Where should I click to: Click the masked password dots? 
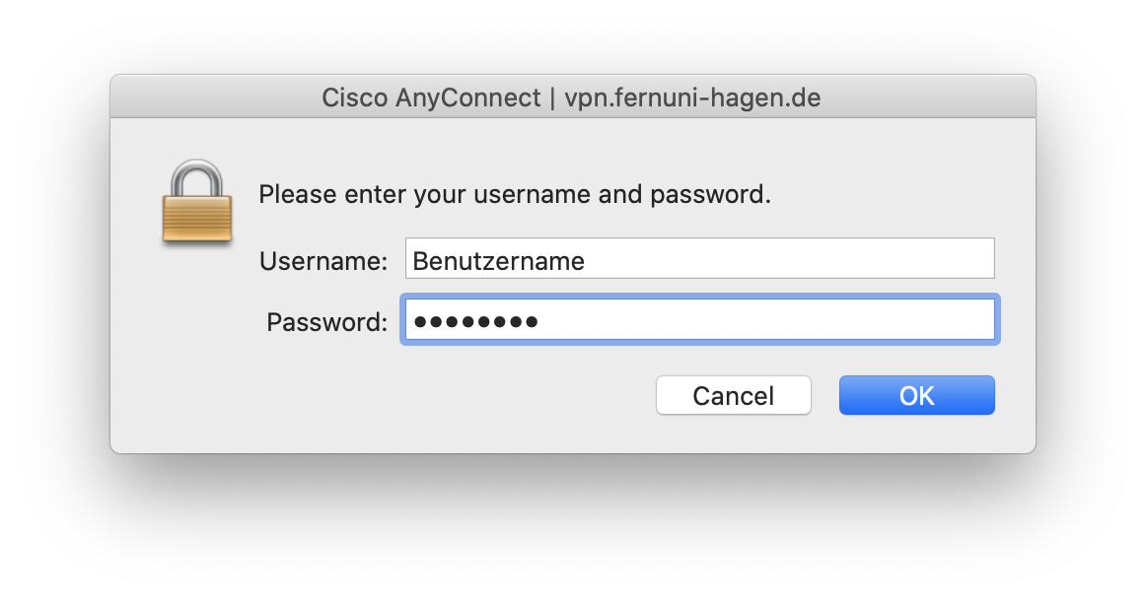[x=475, y=321]
